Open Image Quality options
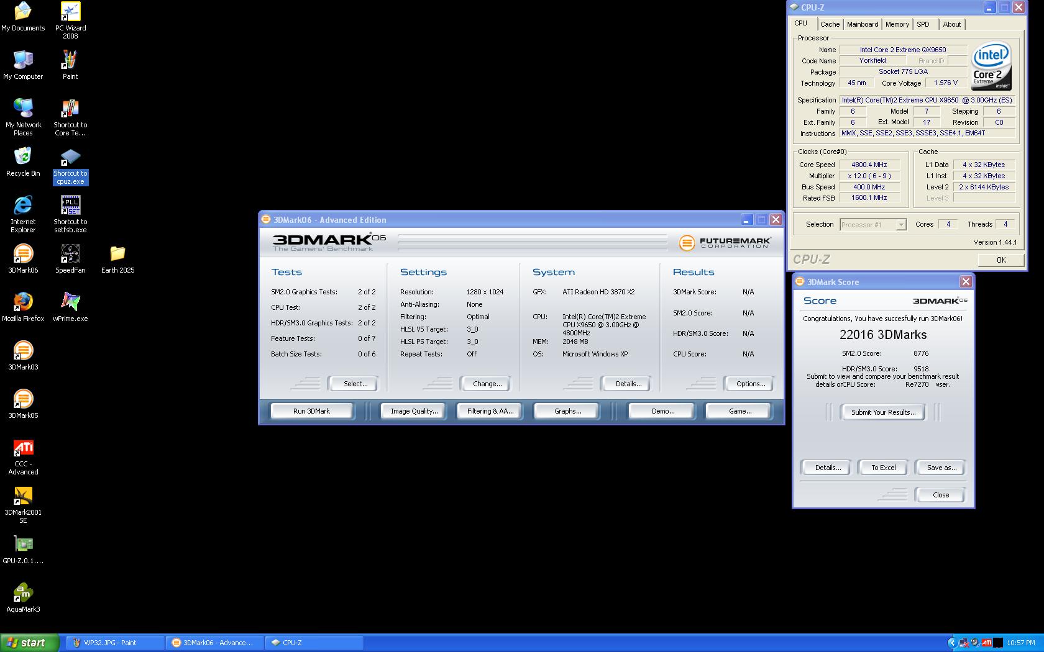The image size is (1044, 652). [414, 411]
